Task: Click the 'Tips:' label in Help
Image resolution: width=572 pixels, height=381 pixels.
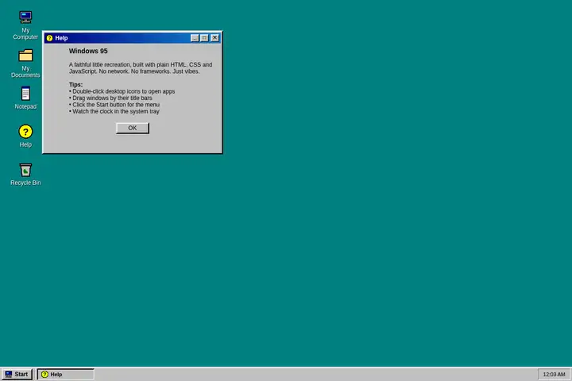Action: click(76, 85)
